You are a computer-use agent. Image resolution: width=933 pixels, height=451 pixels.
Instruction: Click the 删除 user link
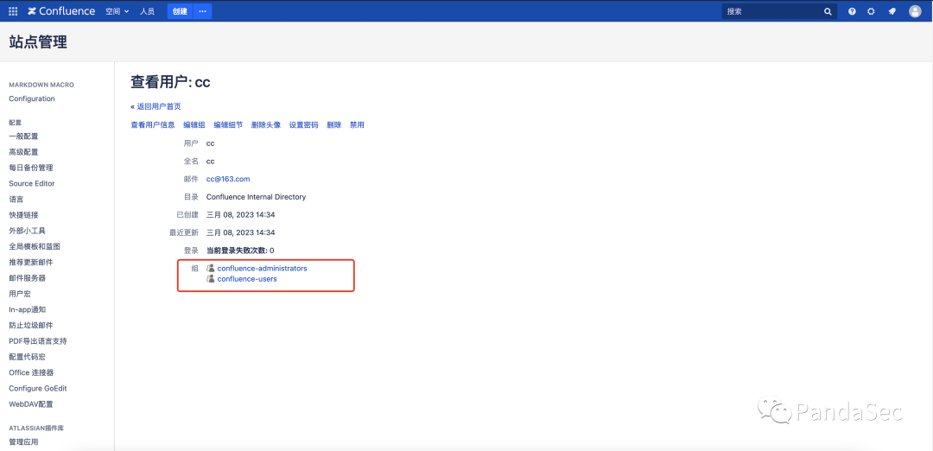coord(333,125)
